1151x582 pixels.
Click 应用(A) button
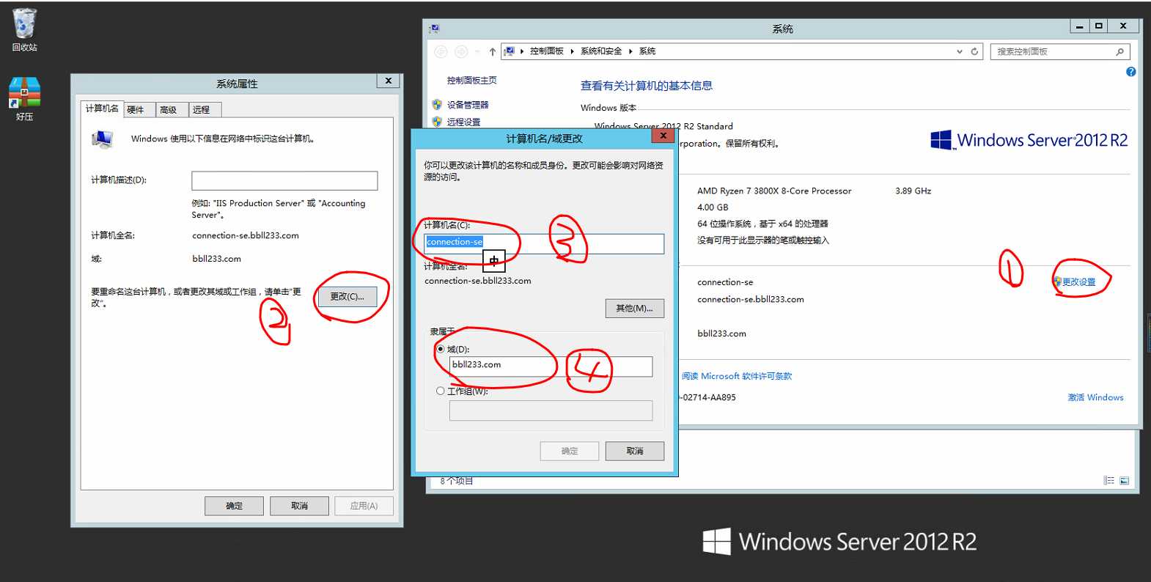[364, 506]
